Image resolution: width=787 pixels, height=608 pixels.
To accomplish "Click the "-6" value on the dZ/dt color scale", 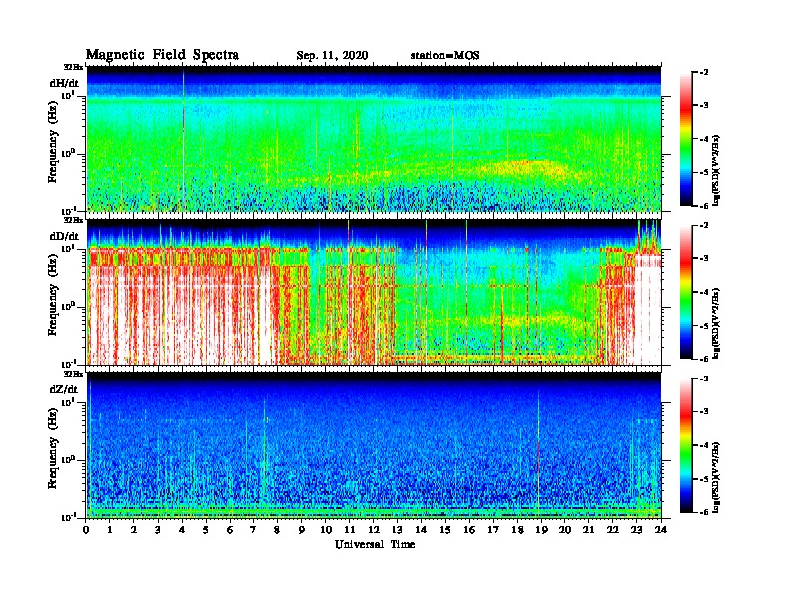I will (x=704, y=512).
